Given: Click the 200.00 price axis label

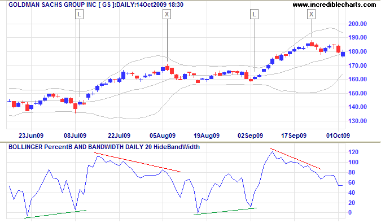Looking at the screenshot, I should click(x=358, y=24).
